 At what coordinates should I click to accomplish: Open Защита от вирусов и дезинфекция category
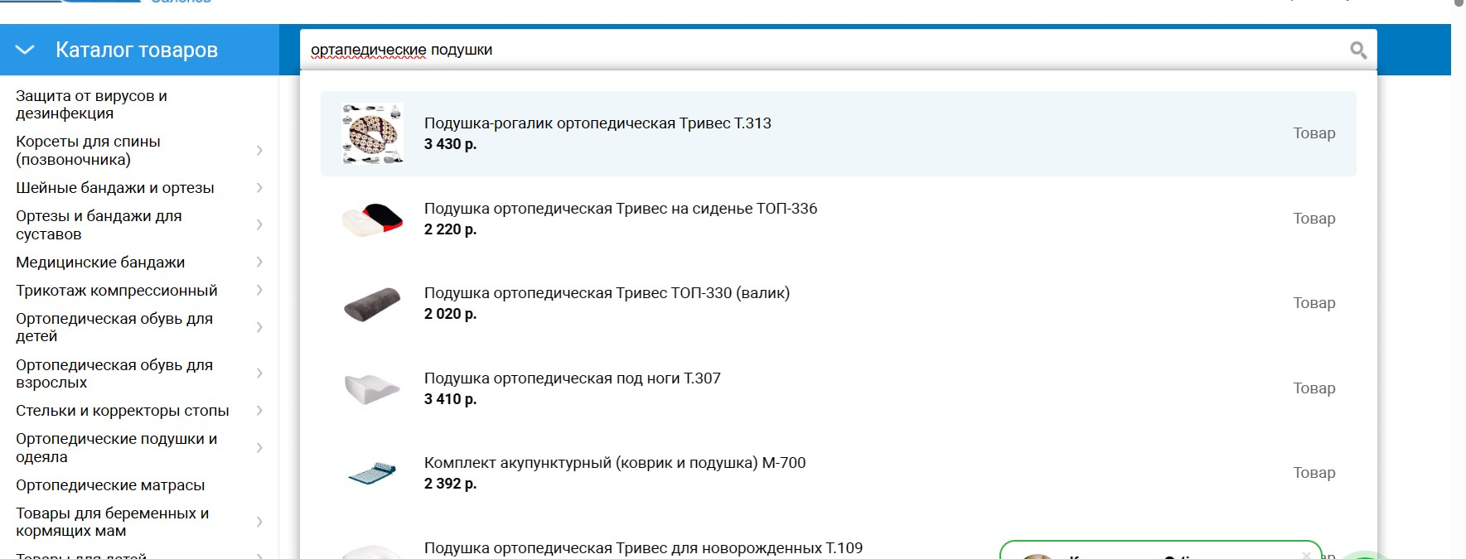(x=91, y=104)
